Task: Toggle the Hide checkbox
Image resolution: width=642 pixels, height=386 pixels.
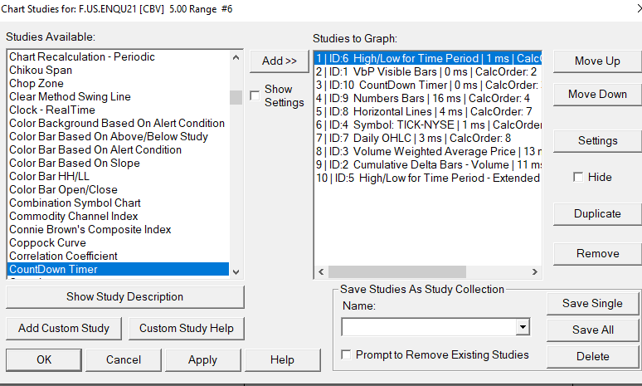Action: (577, 177)
